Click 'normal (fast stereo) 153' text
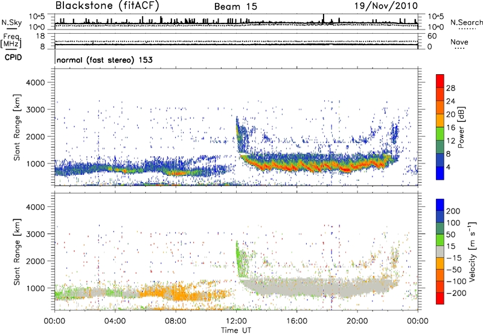This screenshot has width=483, height=334. click(x=104, y=60)
